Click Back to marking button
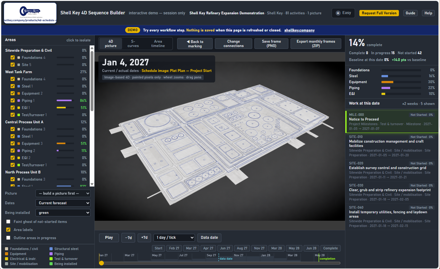 pos(195,44)
